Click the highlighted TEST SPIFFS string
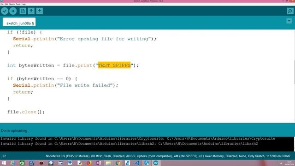The height and width of the screenshot is (166, 295). [x=114, y=65]
